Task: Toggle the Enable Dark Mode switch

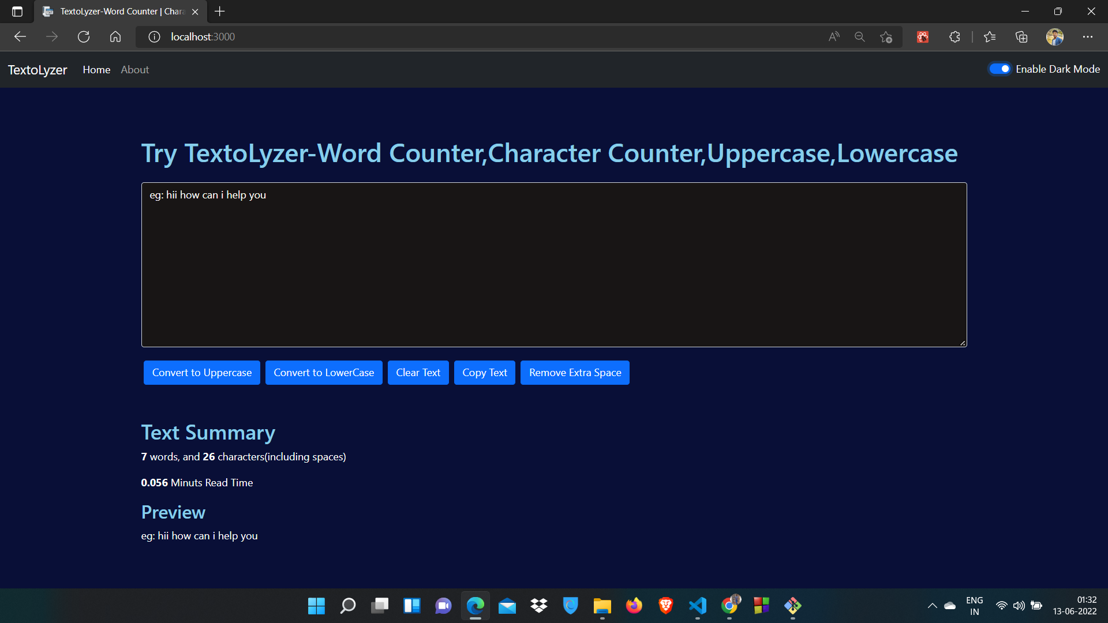Action: point(1000,69)
